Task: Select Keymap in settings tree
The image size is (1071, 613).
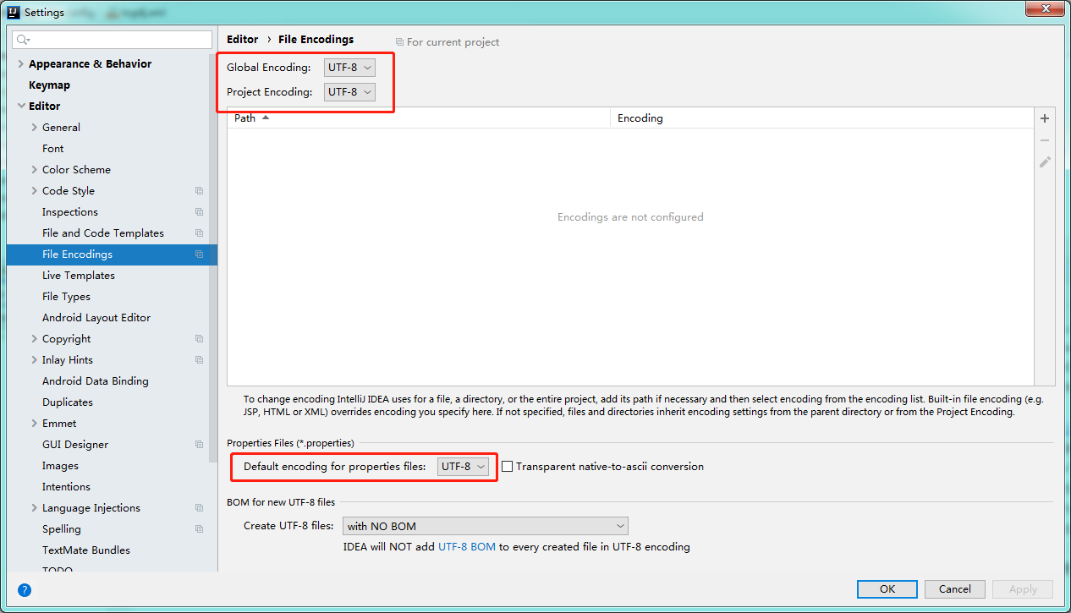Action: coord(49,85)
